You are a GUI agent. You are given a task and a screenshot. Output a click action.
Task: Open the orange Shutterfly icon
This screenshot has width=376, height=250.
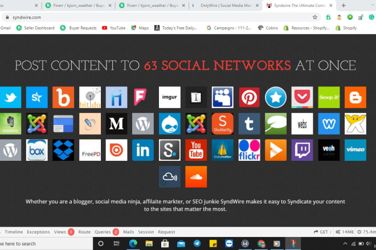click(223, 124)
